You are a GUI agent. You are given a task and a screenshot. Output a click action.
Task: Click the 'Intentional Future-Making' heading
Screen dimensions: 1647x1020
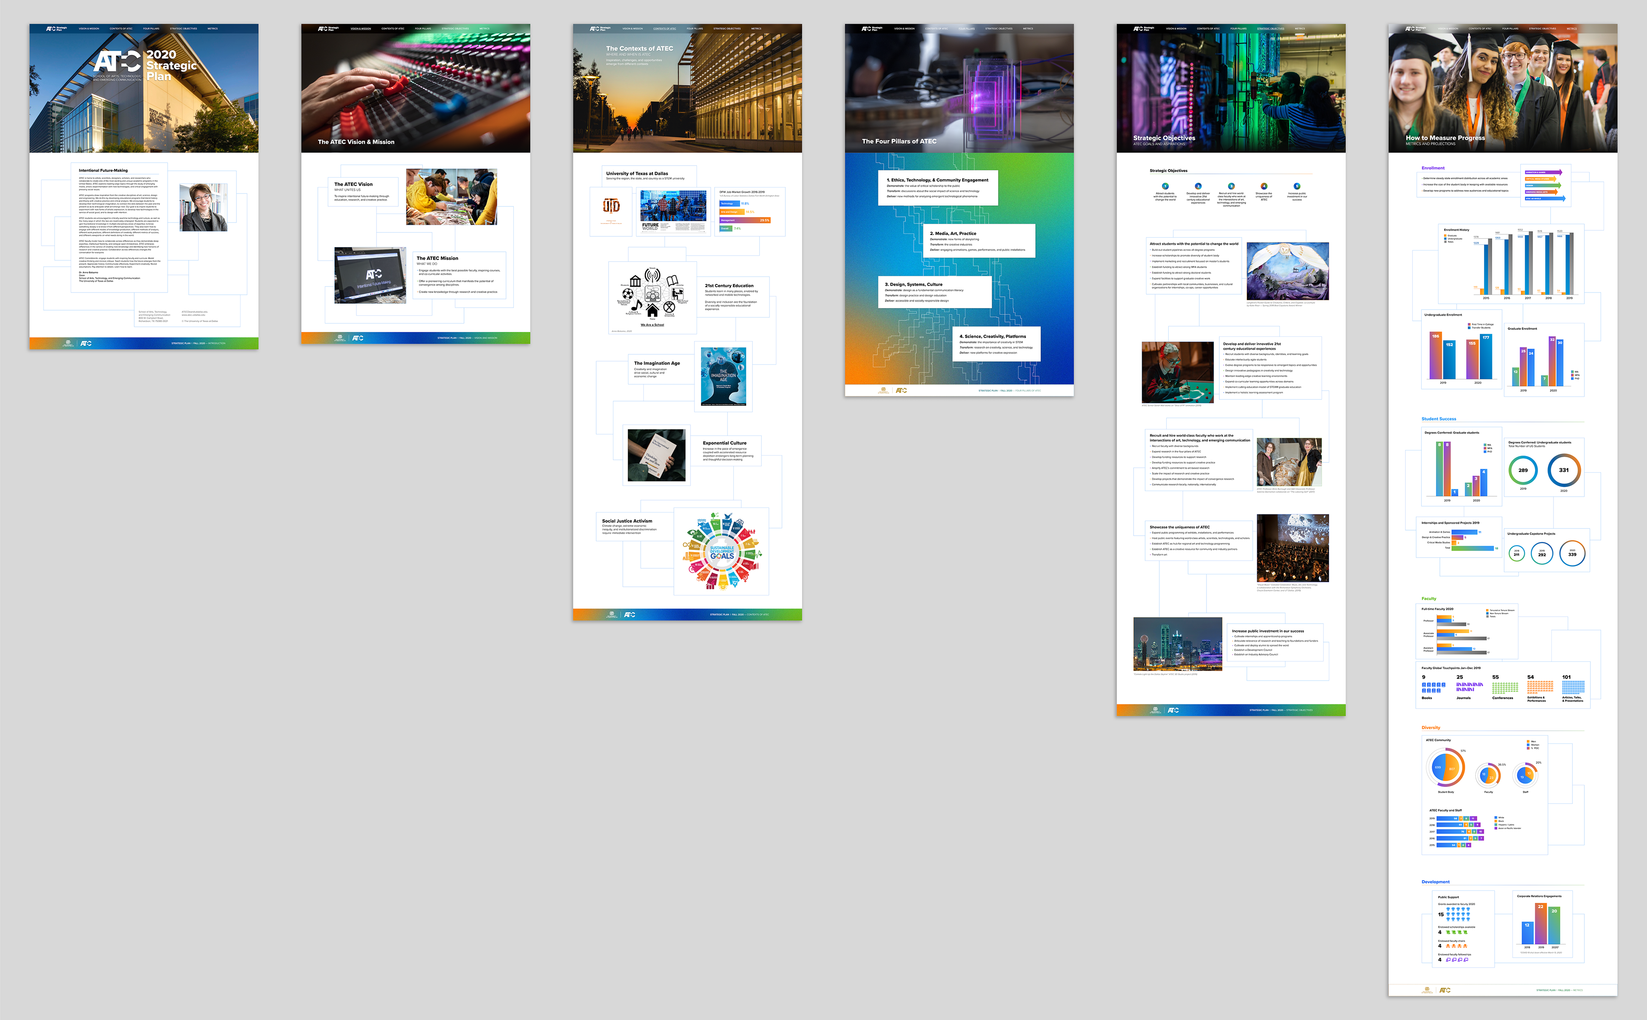click(103, 171)
